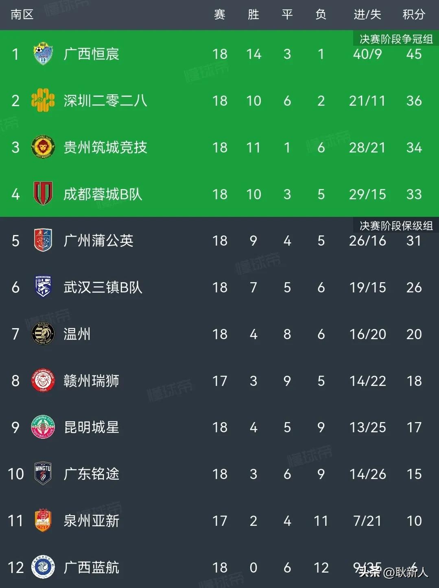Select the 胜 wins column header

(x=253, y=15)
